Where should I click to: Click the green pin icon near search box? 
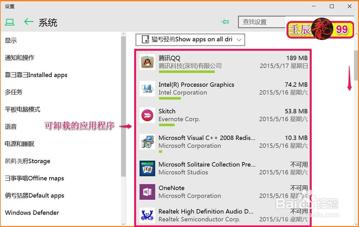pos(225,22)
